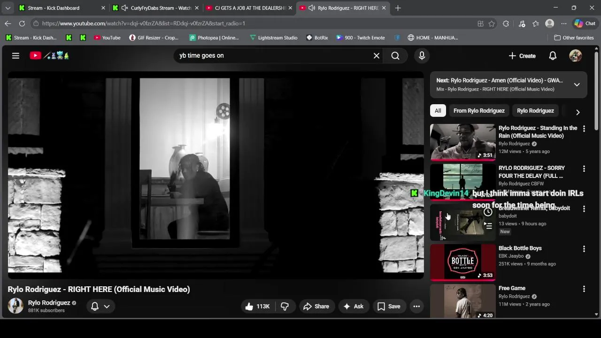601x338 pixels.
Task: Open Standing In the Rain thumbnail
Action: pos(462,142)
